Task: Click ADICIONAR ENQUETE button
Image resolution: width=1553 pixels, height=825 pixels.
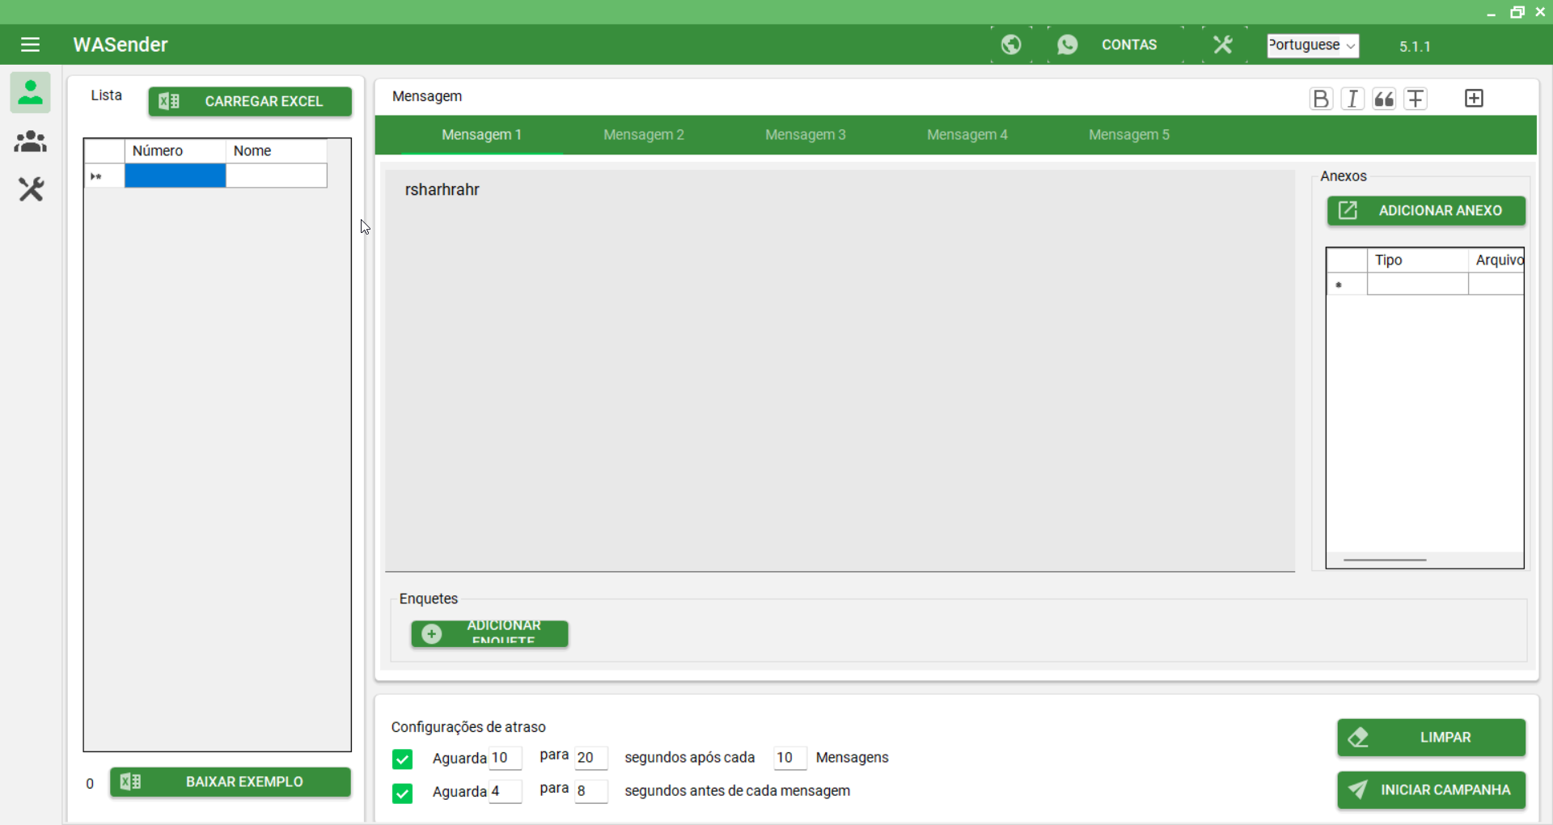Action: tap(489, 633)
